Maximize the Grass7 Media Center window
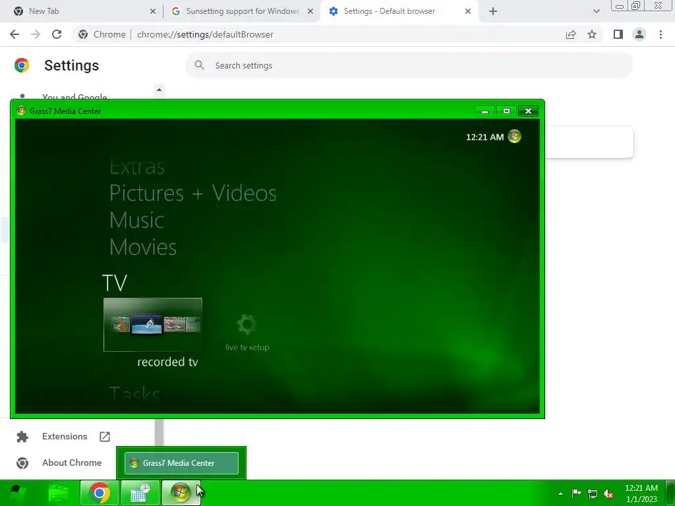 click(x=506, y=111)
